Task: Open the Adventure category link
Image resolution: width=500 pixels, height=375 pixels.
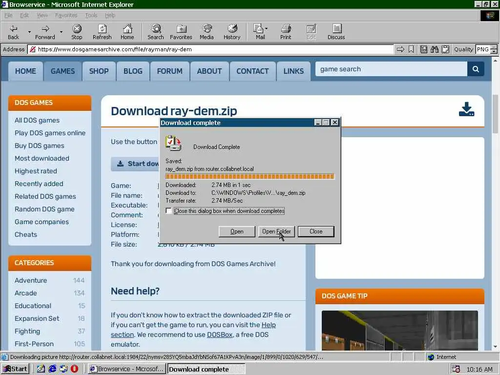Action: click(31, 280)
